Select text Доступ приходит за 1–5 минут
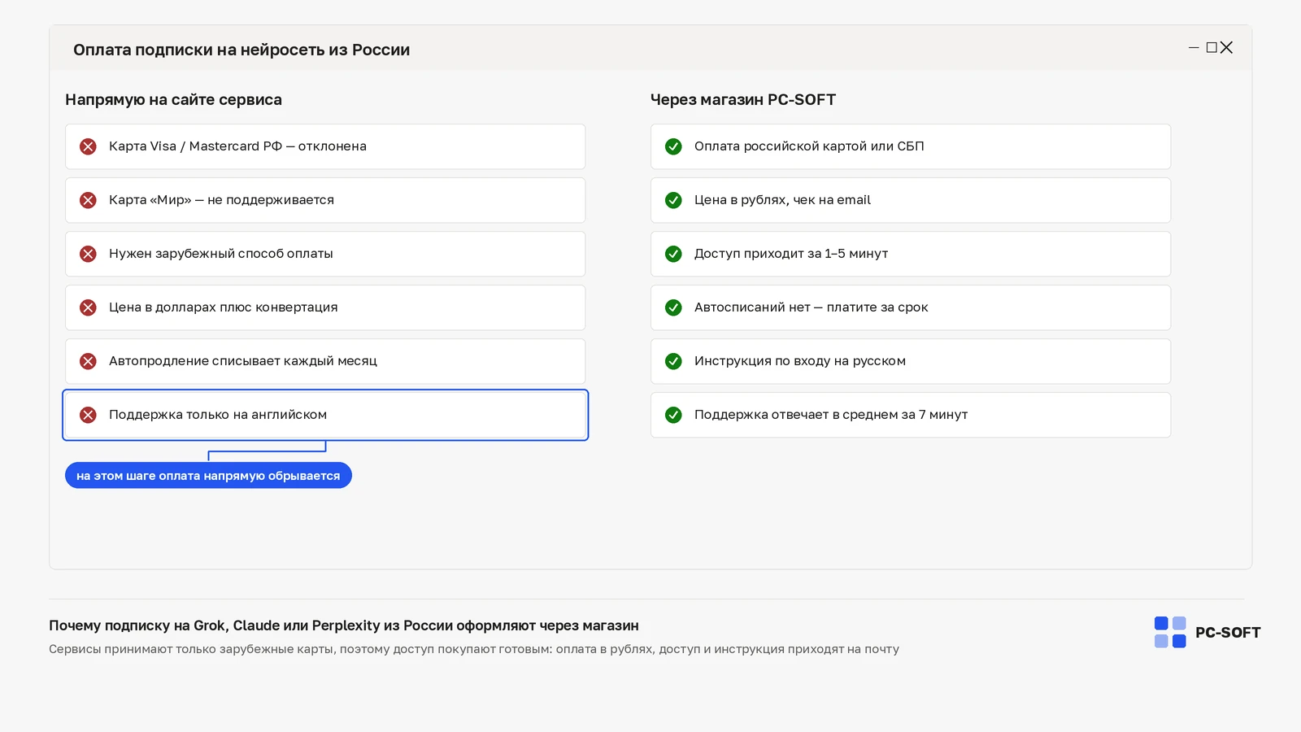Image resolution: width=1301 pixels, height=732 pixels. (x=791, y=254)
